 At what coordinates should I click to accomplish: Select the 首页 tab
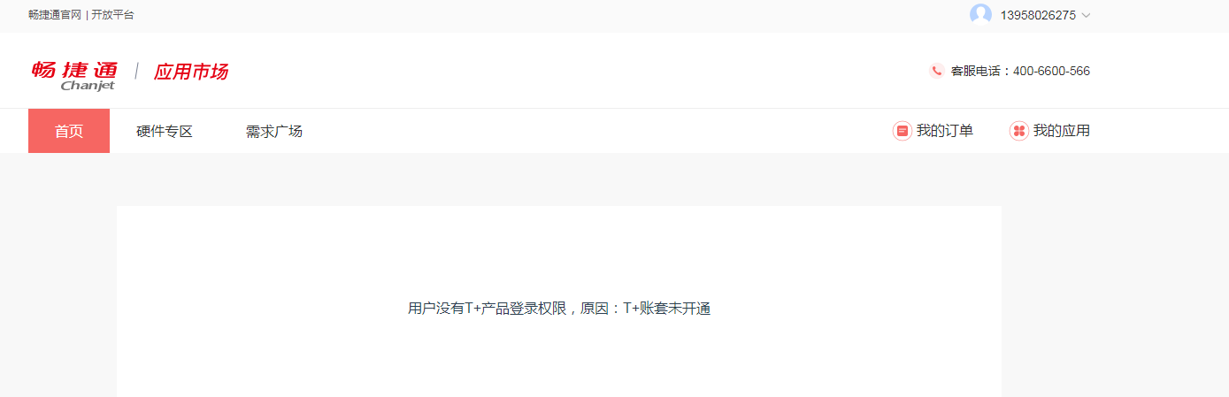(69, 131)
